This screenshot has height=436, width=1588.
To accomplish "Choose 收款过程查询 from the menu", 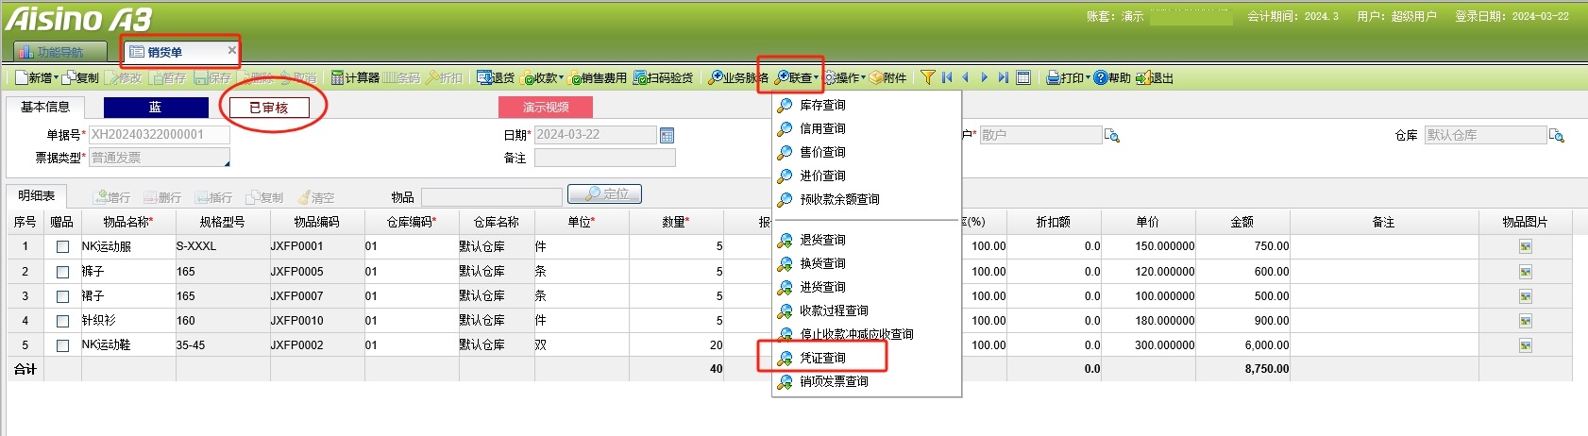I will pyautogui.click(x=834, y=310).
